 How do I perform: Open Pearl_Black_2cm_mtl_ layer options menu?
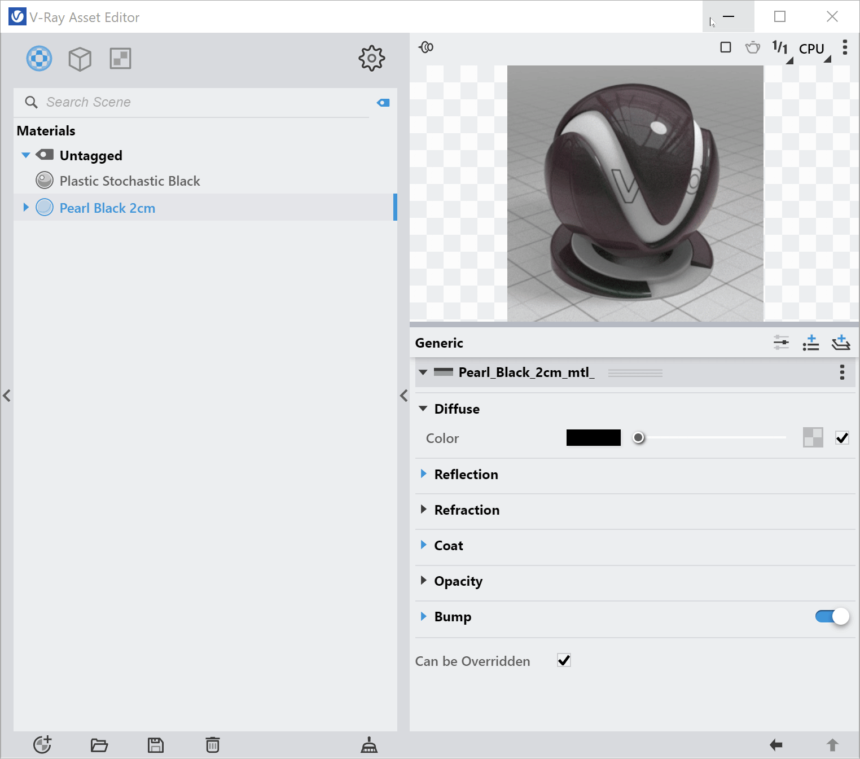click(842, 372)
